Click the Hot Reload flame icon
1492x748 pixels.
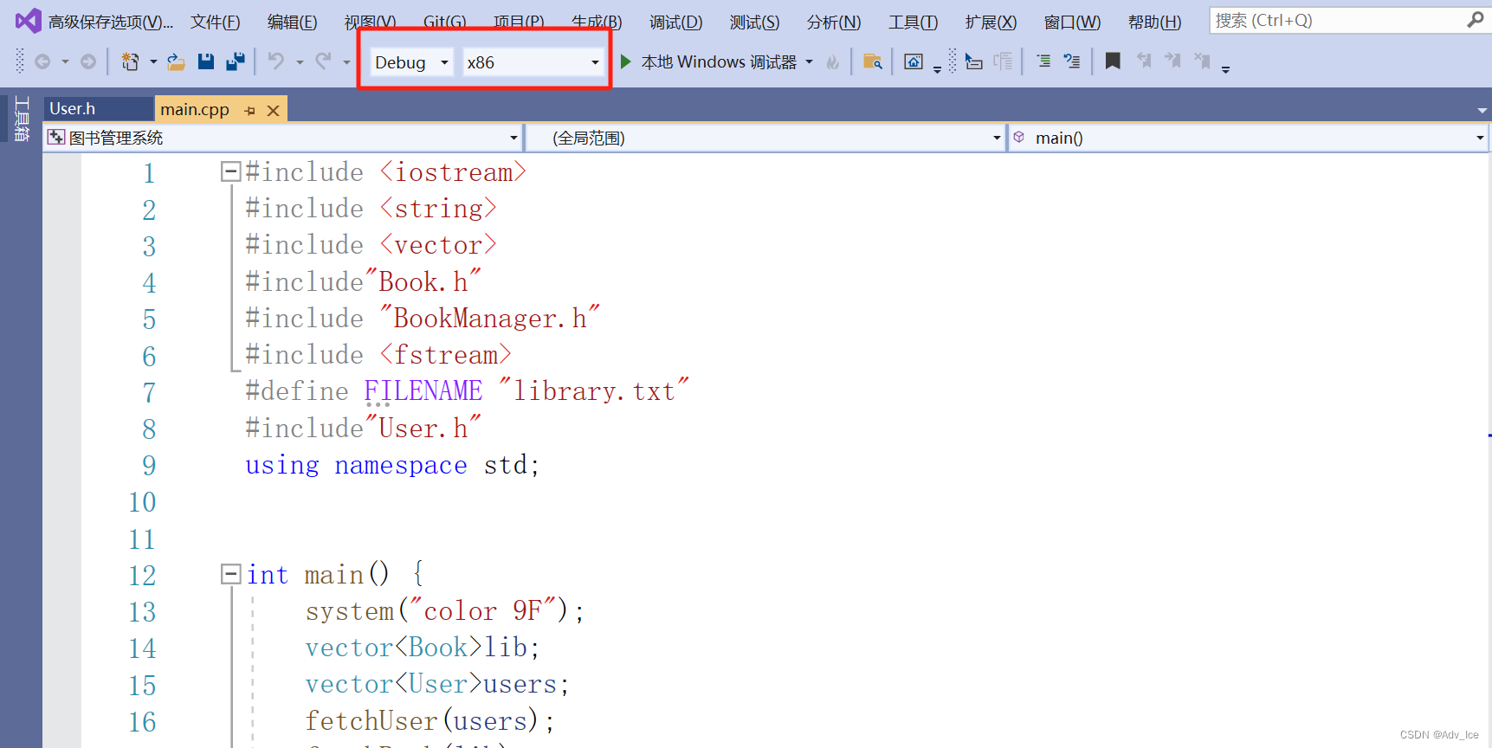[x=833, y=62]
